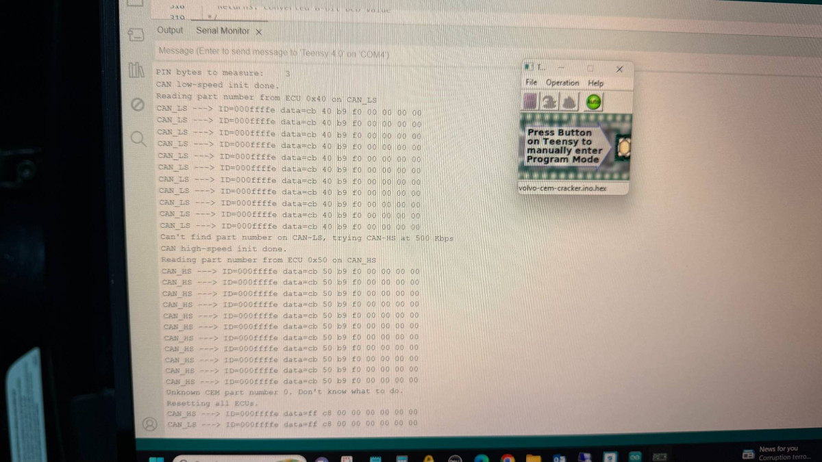Switch to the Output tab

(170, 30)
